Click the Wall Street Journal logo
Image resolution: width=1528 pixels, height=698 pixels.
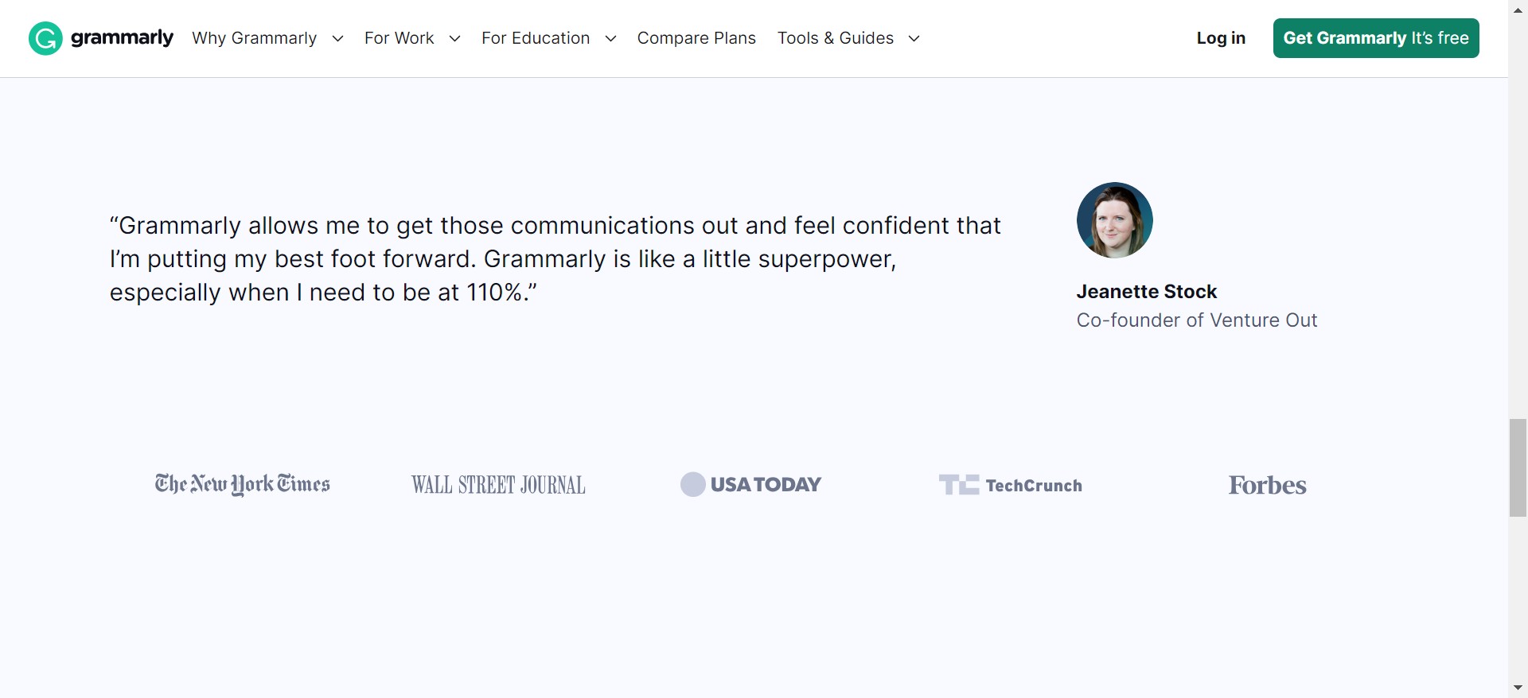(498, 485)
